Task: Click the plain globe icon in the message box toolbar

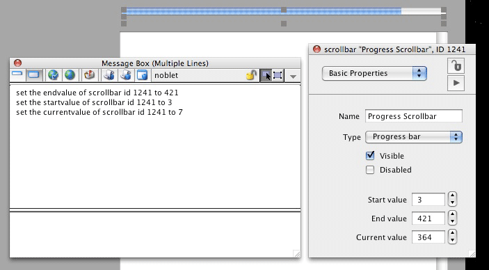Action: [70, 75]
